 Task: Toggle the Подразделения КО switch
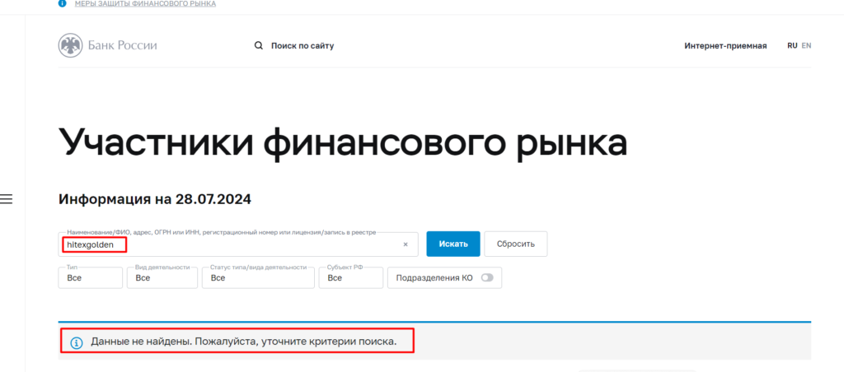click(x=487, y=278)
